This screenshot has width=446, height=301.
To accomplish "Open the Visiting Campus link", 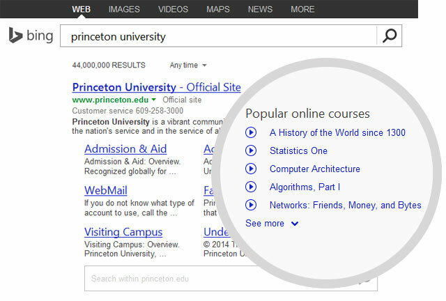I will click(123, 232).
